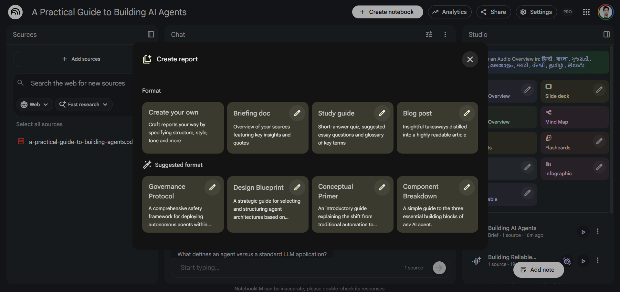Open the Analytics page
Viewport: 620px width, 292px height.
pyautogui.click(x=449, y=12)
